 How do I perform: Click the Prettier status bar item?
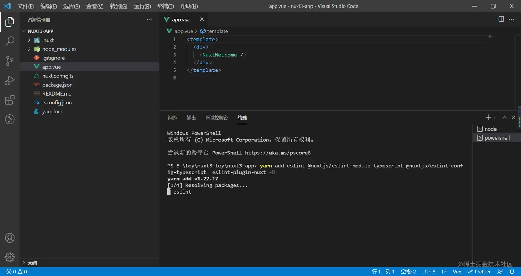pos(479,272)
